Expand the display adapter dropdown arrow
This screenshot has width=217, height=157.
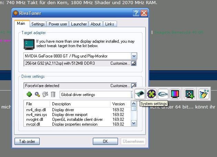134,56
